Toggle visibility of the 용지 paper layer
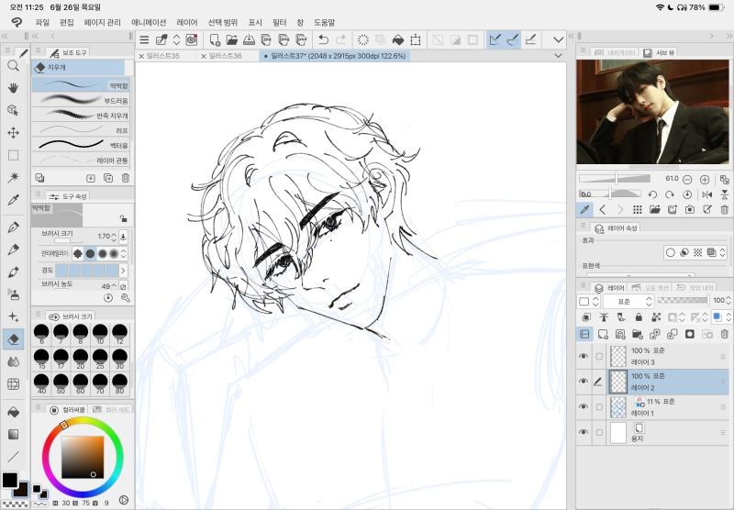The image size is (734, 510). coord(584,432)
